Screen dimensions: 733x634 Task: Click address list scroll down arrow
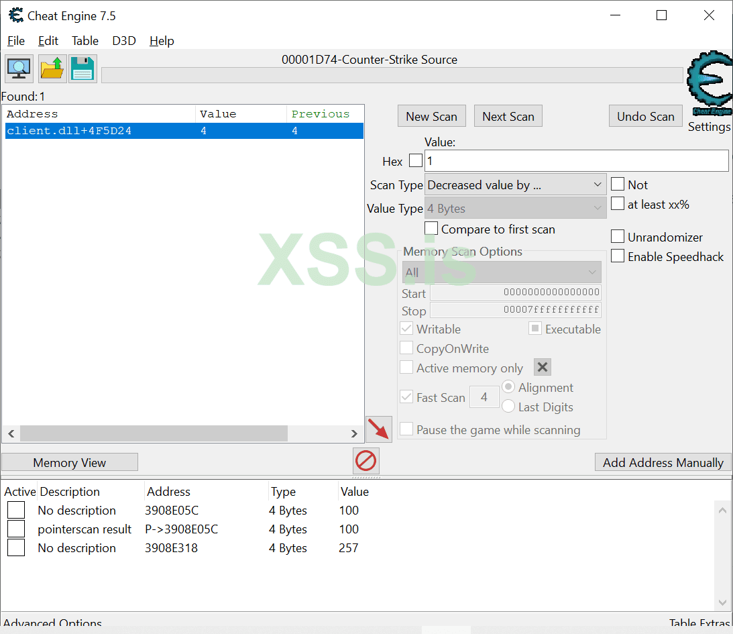click(722, 602)
